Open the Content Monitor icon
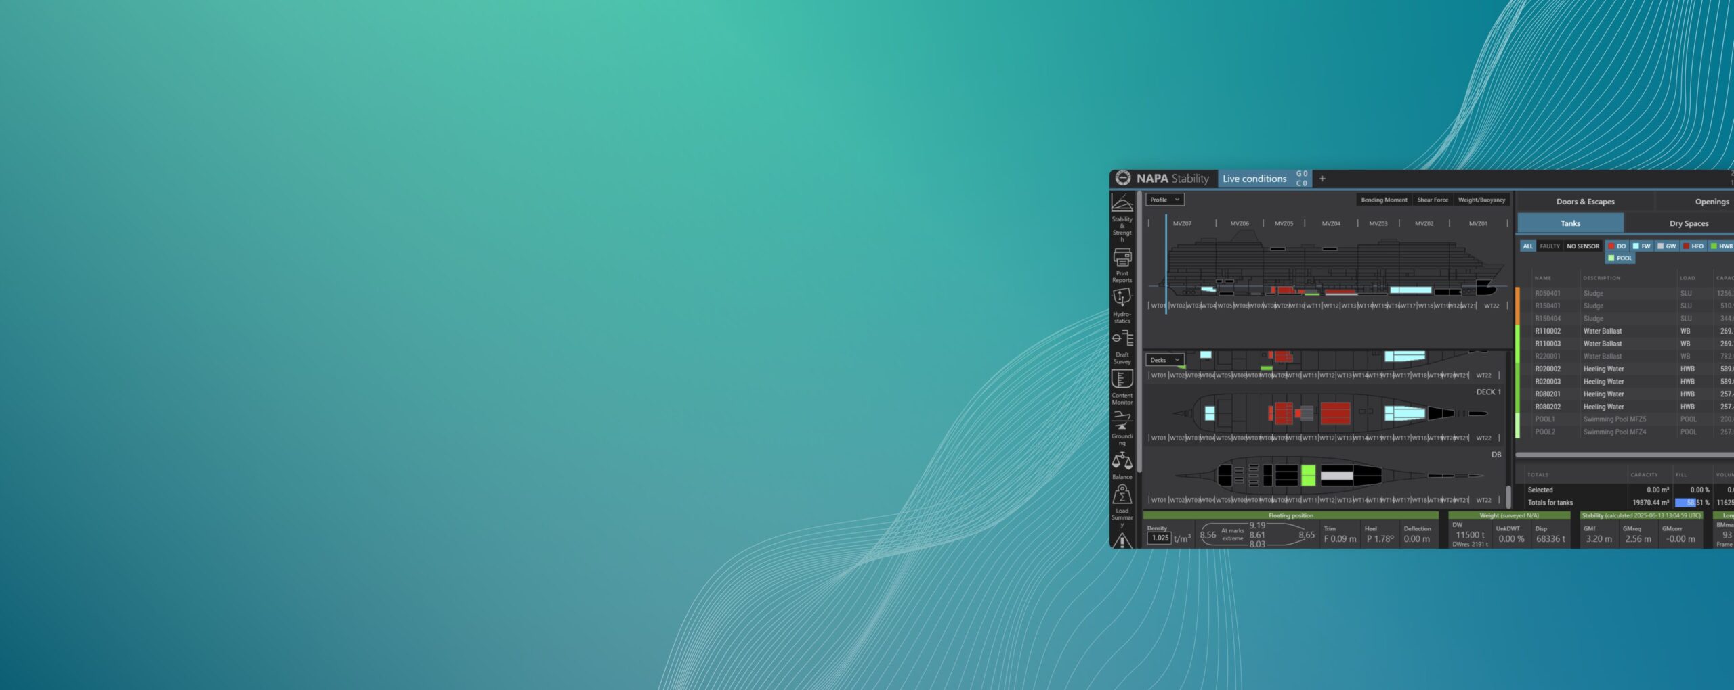 tap(1122, 379)
